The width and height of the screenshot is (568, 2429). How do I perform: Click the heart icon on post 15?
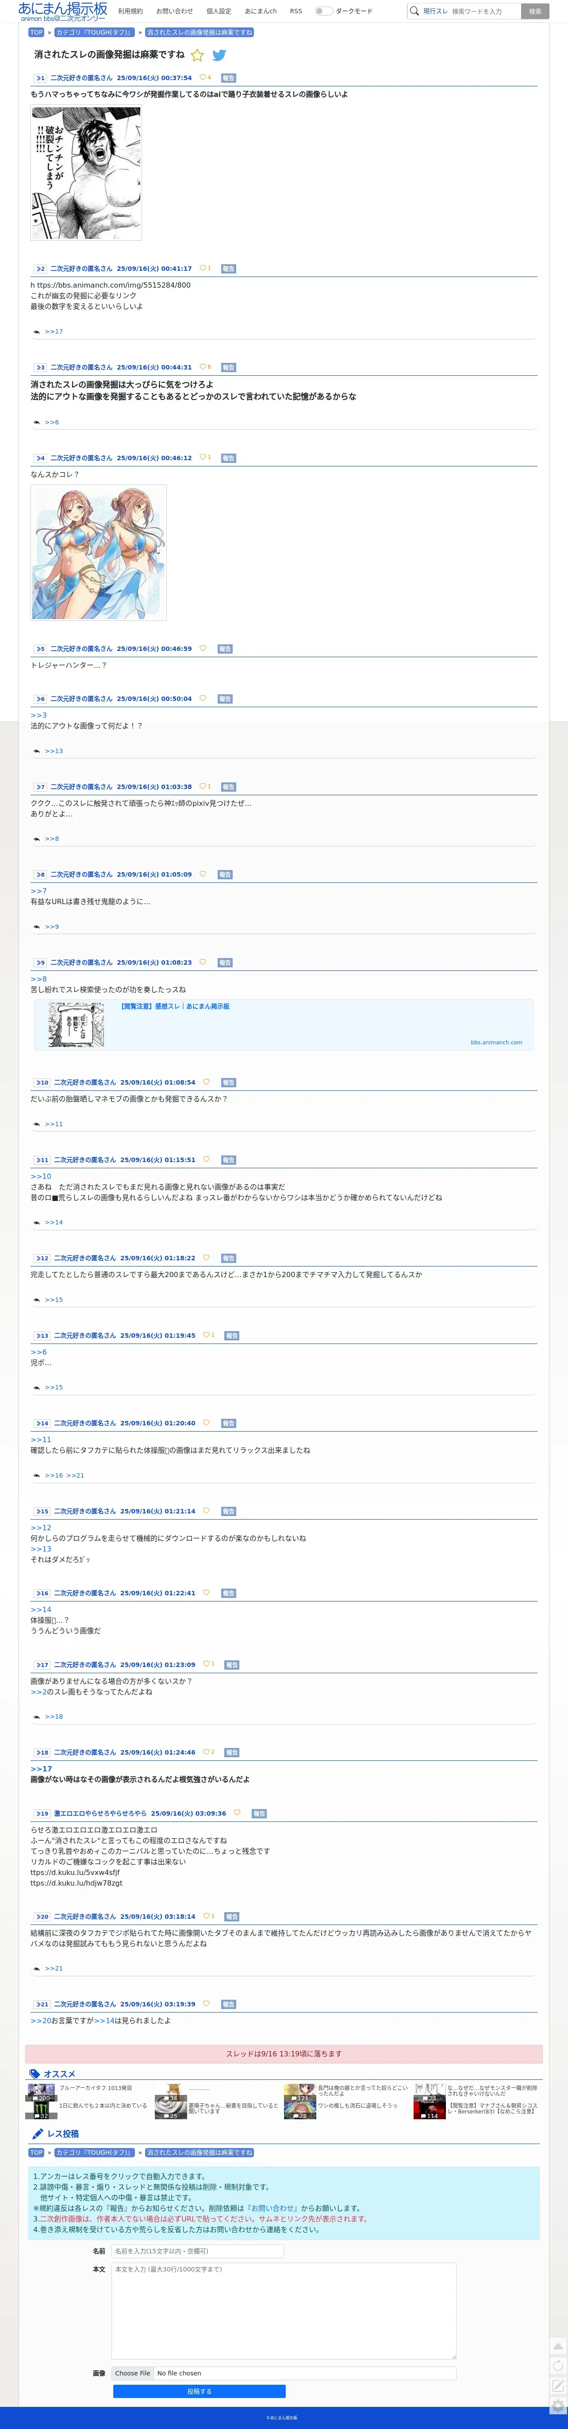(206, 1511)
